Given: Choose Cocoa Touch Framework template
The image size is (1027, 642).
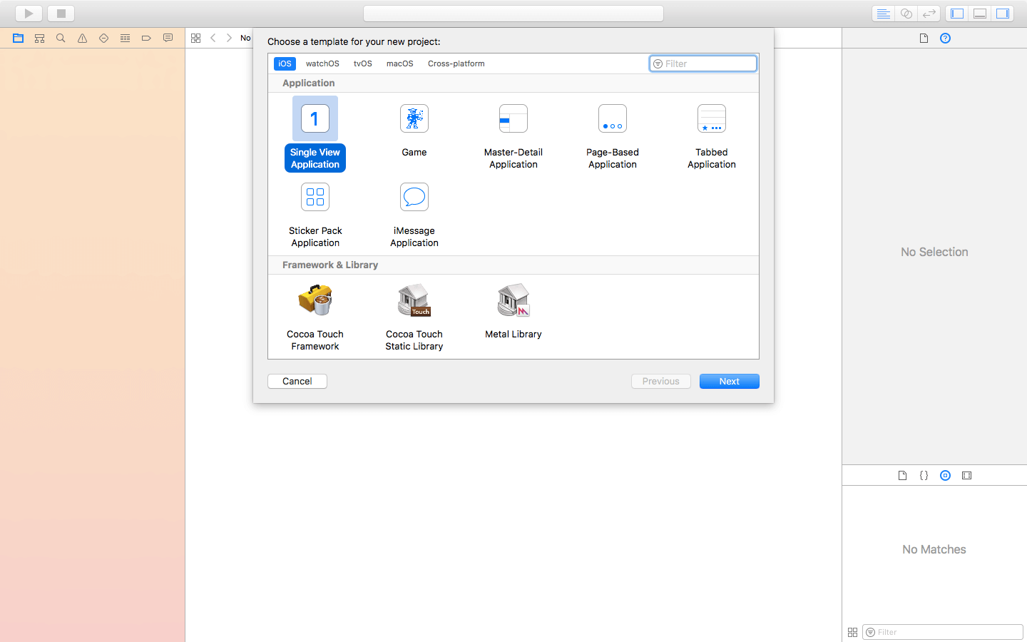Looking at the screenshot, I should point(315,316).
